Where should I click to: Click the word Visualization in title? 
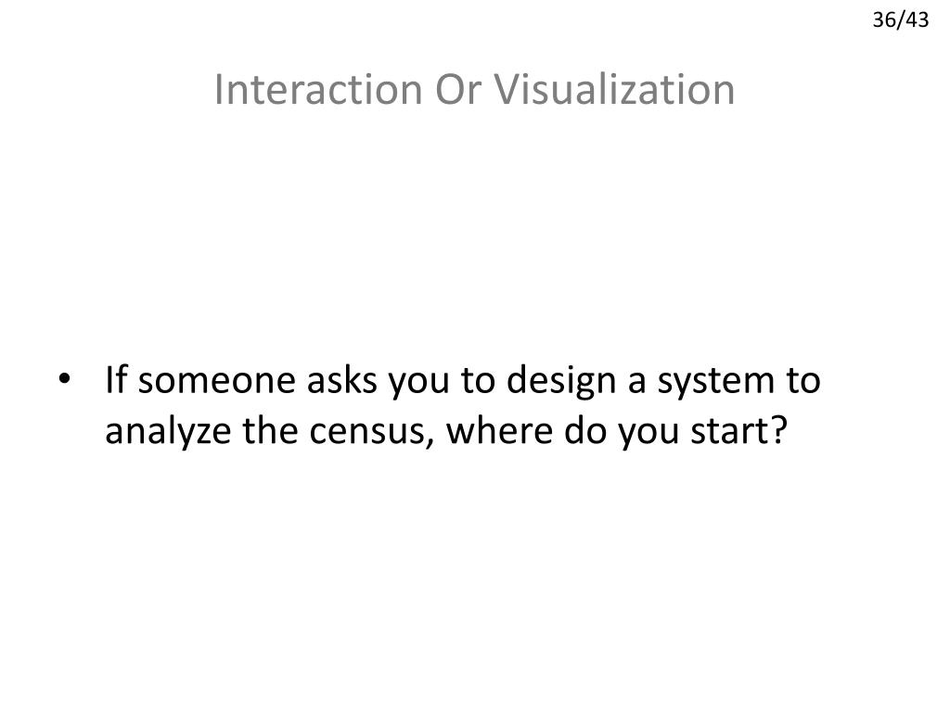click(614, 90)
